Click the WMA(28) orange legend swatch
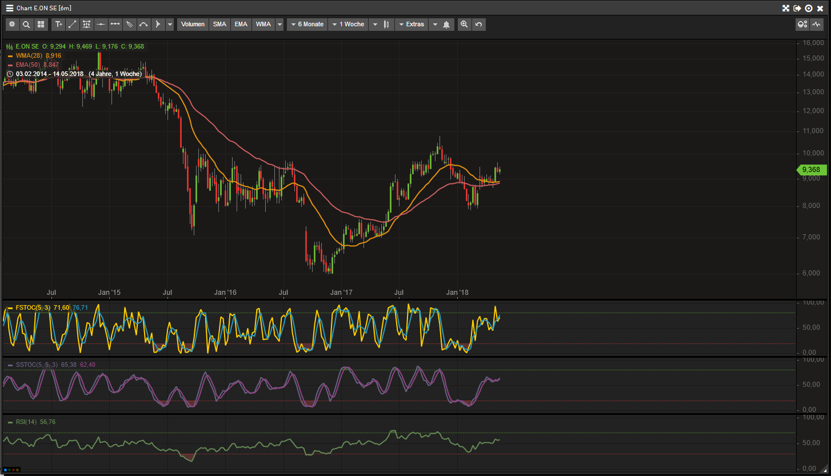Screen dimensions: 831x476 click(x=10, y=56)
